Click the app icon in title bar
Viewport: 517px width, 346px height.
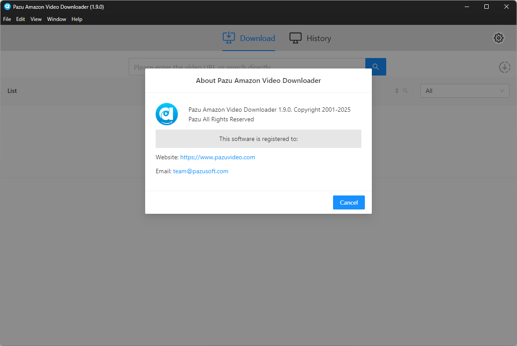(x=7, y=7)
